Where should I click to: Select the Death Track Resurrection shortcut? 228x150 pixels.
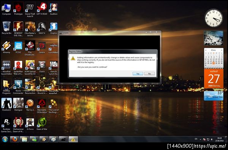[x=30, y=87]
